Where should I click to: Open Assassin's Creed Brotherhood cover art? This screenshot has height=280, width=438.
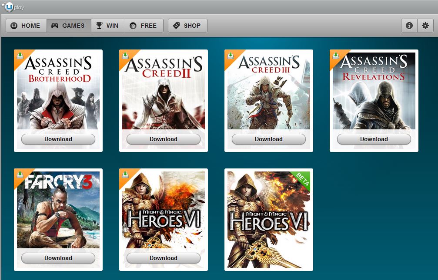pyautogui.click(x=58, y=91)
